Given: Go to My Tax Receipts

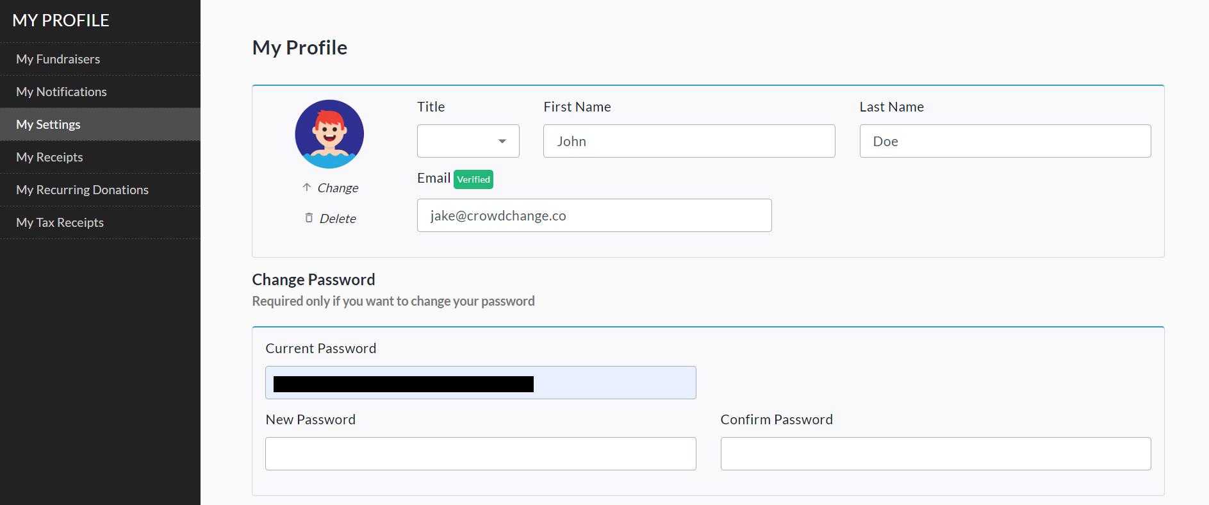Looking at the screenshot, I should coord(60,222).
